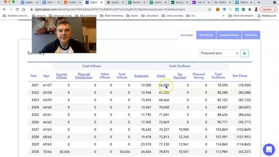The height and width of the screenshot is (157, 279).
Task: Open the Paul browser tab
Action: tap(51, 2)
